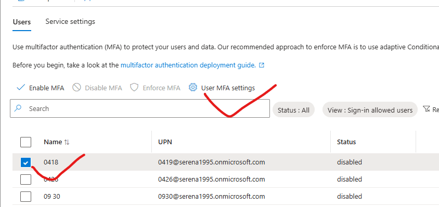Click the filter reset icon at right
Viewport: 439px width, 207px height.
point(427,109)
